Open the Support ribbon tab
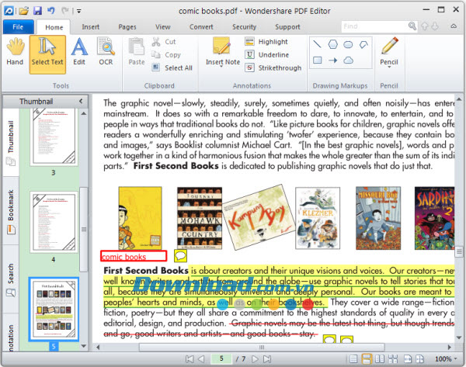Screen dimensions: 466x367 pyautogui.click(x=287, y=27)
